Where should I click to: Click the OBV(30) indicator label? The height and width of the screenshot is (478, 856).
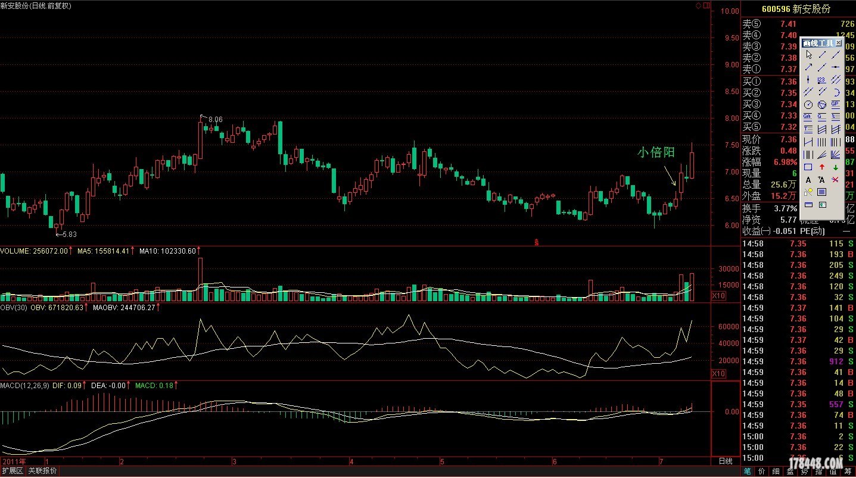[14, 308]
